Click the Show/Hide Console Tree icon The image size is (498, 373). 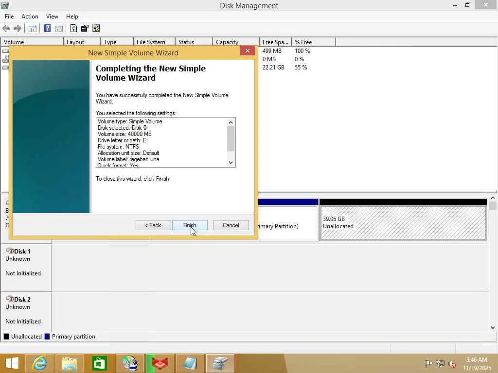click(33, 29)
